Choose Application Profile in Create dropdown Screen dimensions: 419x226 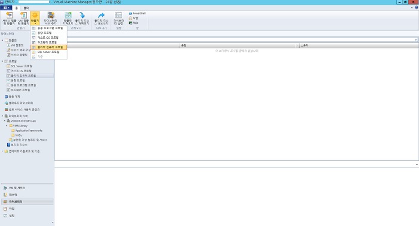pos(48,28)
